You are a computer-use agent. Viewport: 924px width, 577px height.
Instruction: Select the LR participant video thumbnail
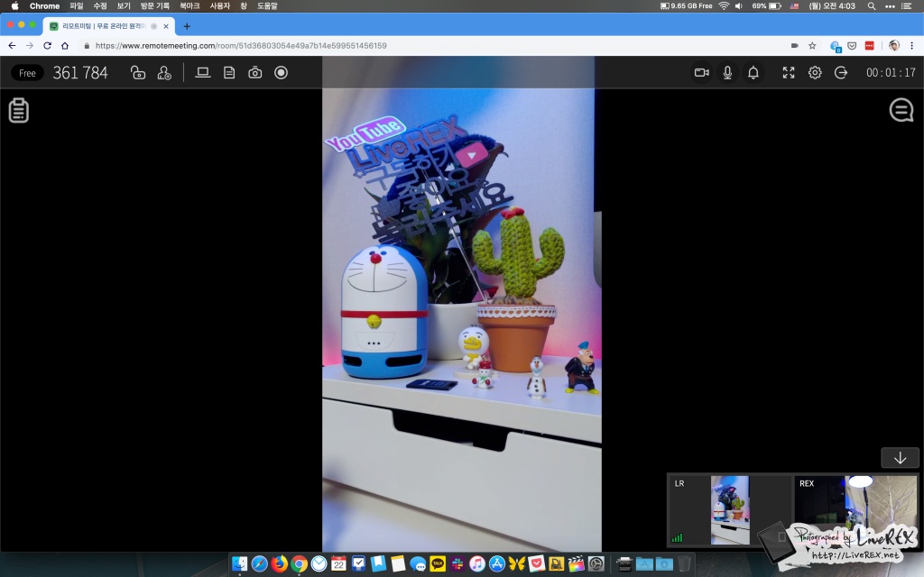[728, 510]
